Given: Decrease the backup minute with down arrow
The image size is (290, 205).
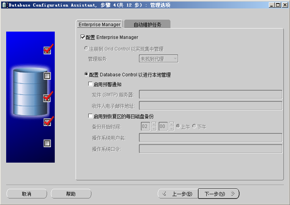Looking at the screenshot, I should click(172, 129).
